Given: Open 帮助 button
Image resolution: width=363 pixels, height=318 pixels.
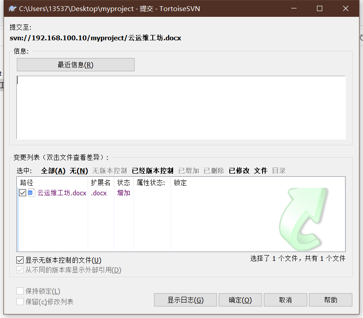Looking at the screenshot, I should [331, 300].
